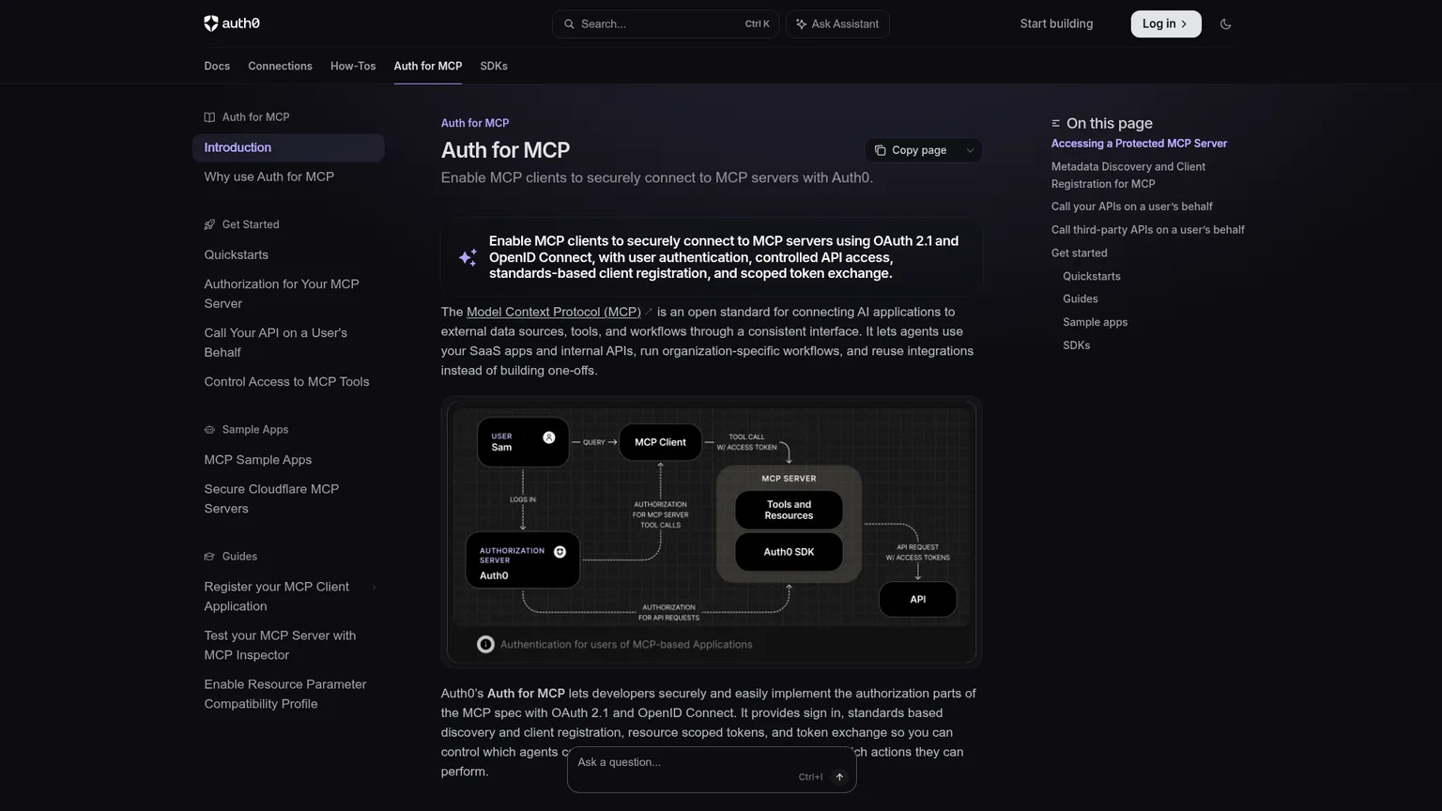This screenshot has width=1442, height=811.
Task: Toggle dark mode with the moon icon
Action: click(x=1225, y=24)
